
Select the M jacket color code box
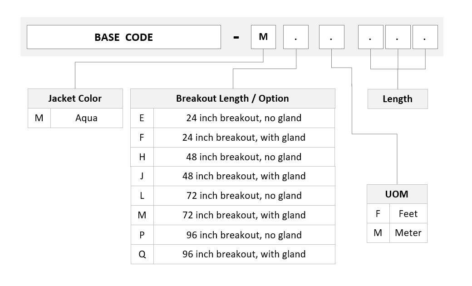[263, 37]
